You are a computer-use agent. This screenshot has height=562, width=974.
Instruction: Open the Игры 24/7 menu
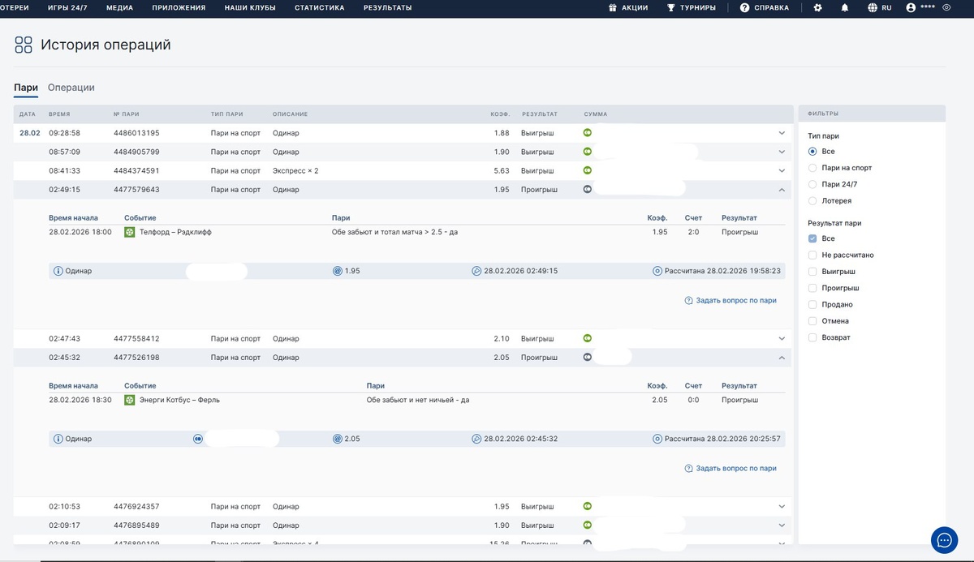click(x=67, y=7)
